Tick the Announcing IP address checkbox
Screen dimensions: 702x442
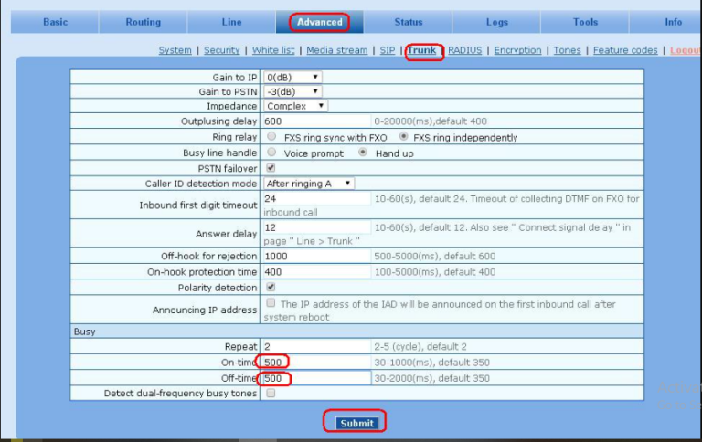[x=271, y=302]
